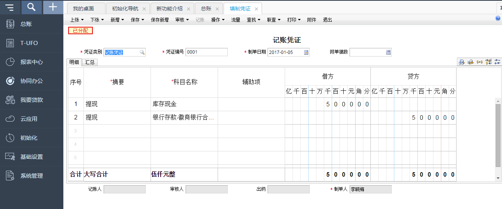Switch to the 汇总 tab

tap(89, 62)
